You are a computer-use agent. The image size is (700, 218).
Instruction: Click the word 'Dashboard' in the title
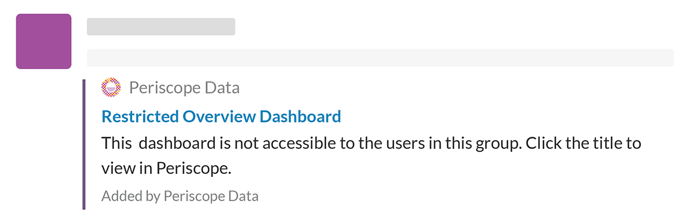click(300, 116)
